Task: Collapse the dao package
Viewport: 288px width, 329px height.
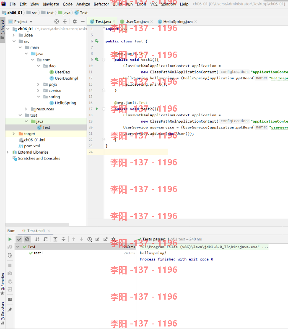Action: [x=39, y=66]
